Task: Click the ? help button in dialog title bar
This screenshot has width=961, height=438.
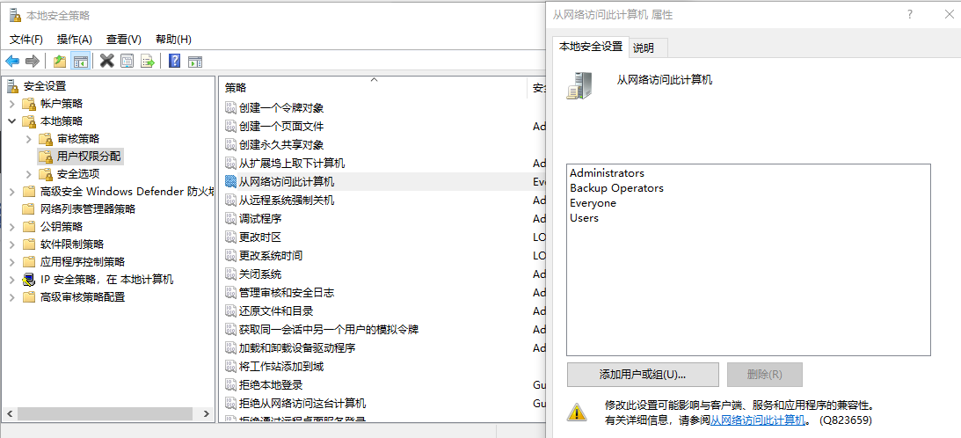Action: coord(910,14)
